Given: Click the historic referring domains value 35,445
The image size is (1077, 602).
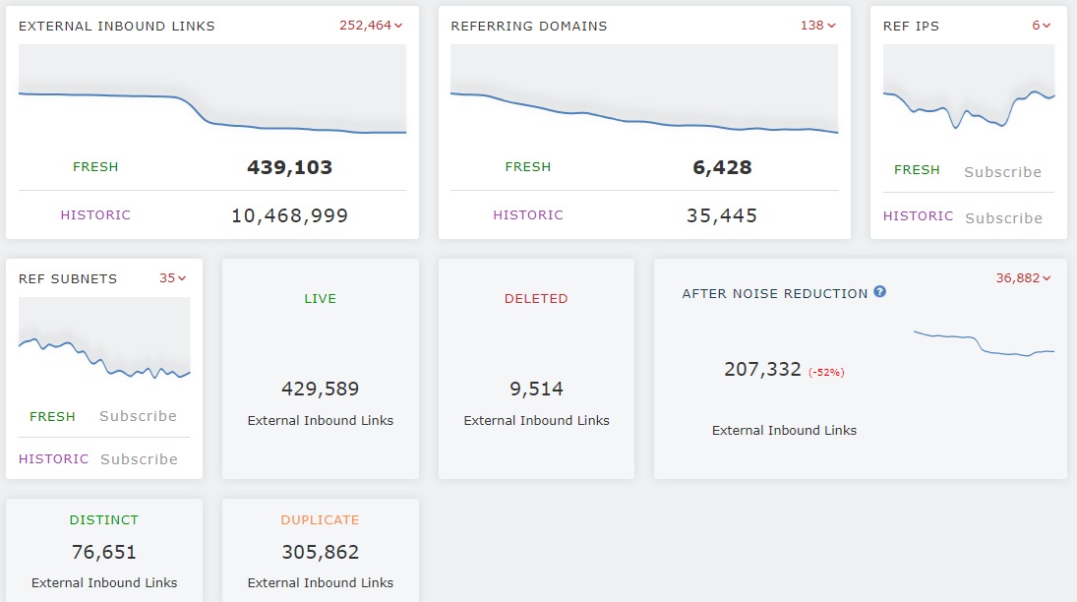Looking at the screenshot, I should pyautogui.click(x=722, y=215).
